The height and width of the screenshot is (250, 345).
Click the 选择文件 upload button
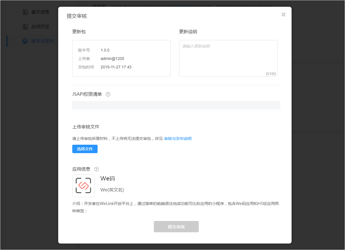tap(85, 149)
